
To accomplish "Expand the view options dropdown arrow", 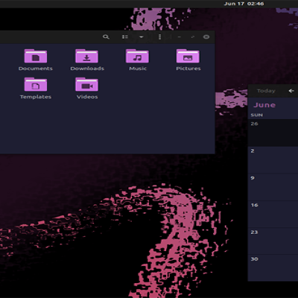I will click(142, 37).
